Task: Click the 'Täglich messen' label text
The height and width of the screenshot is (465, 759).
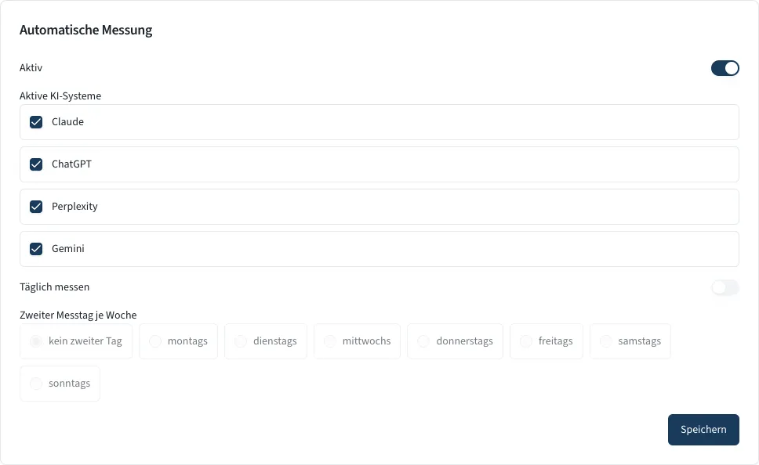Action: click(x=54, y=287)
